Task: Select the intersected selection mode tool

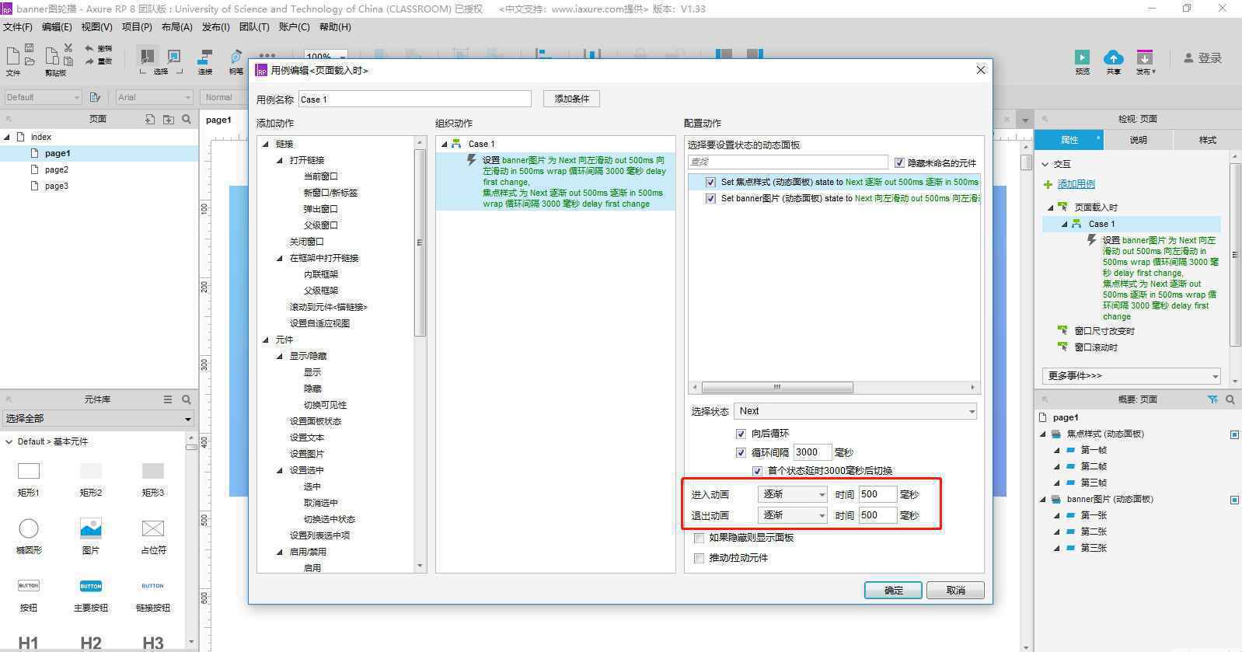Action: click(146, 56)
